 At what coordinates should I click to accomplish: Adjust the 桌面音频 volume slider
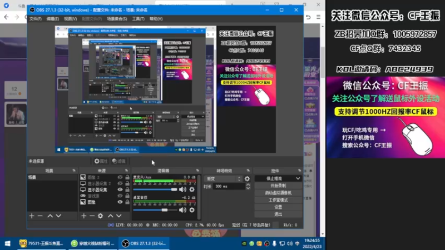[155, 210]
